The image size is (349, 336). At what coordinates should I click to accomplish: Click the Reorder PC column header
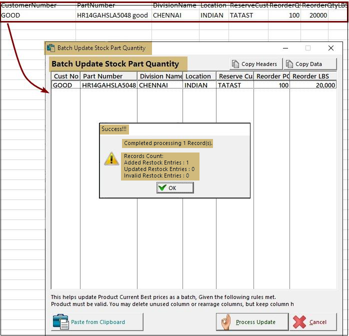click(x=272, y=76)
